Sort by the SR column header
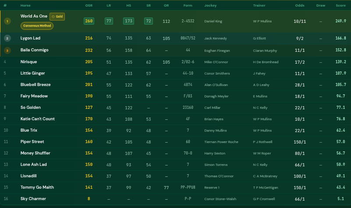The height and width of the screenshot is (208, 351). 149,5
